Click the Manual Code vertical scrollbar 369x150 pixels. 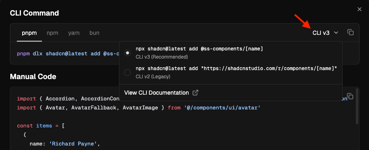pos(357,106)
